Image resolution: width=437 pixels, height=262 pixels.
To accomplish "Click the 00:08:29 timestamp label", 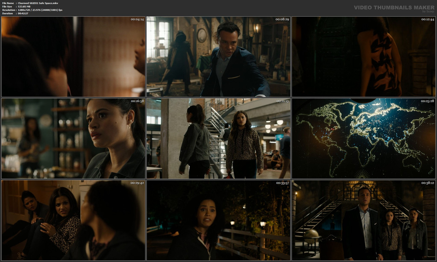I will click(282, 19).
